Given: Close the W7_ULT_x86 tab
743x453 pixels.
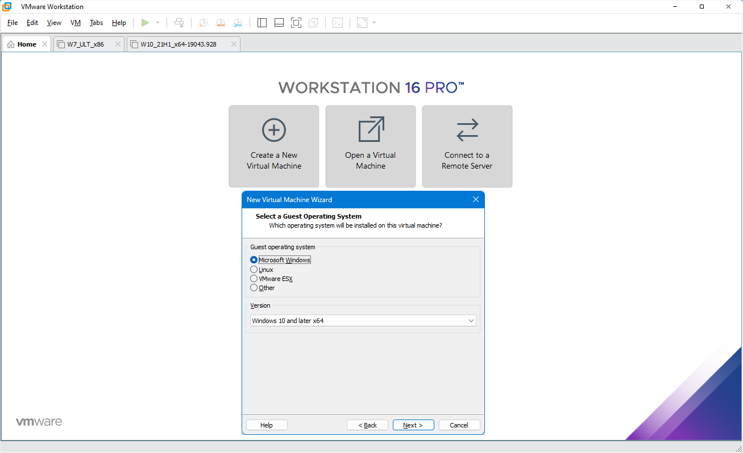Looking at the screenshot, I should (118, 44).
